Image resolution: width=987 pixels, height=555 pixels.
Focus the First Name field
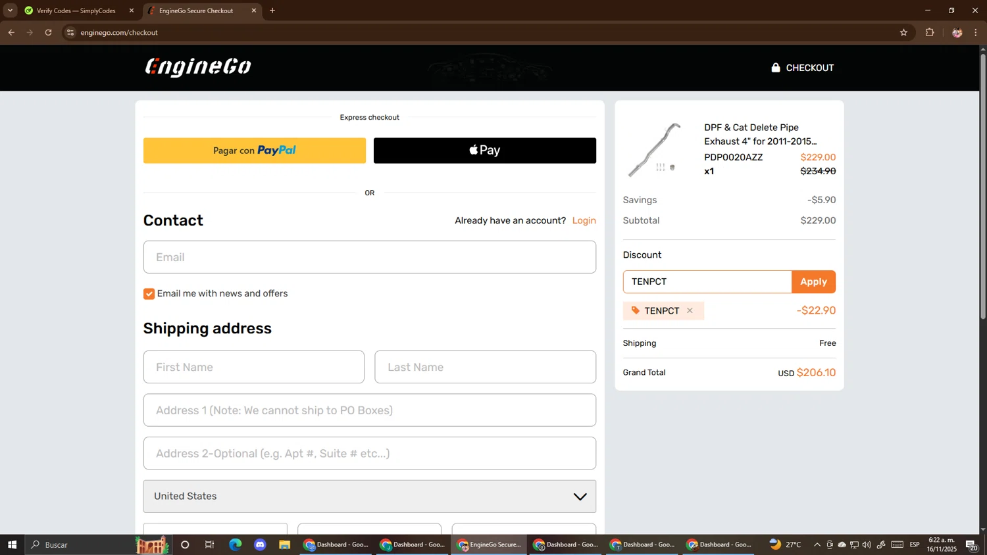(x=254, y=367)
